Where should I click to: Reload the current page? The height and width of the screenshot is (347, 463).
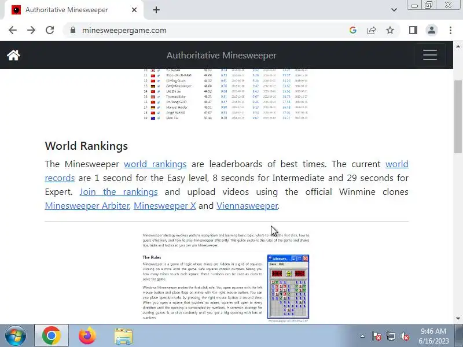(x=50, y=30)
